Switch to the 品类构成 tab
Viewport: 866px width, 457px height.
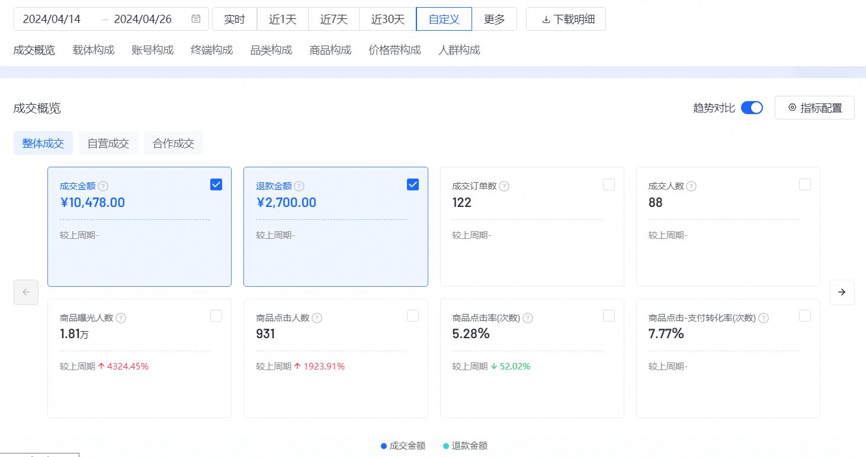(271, 50)
